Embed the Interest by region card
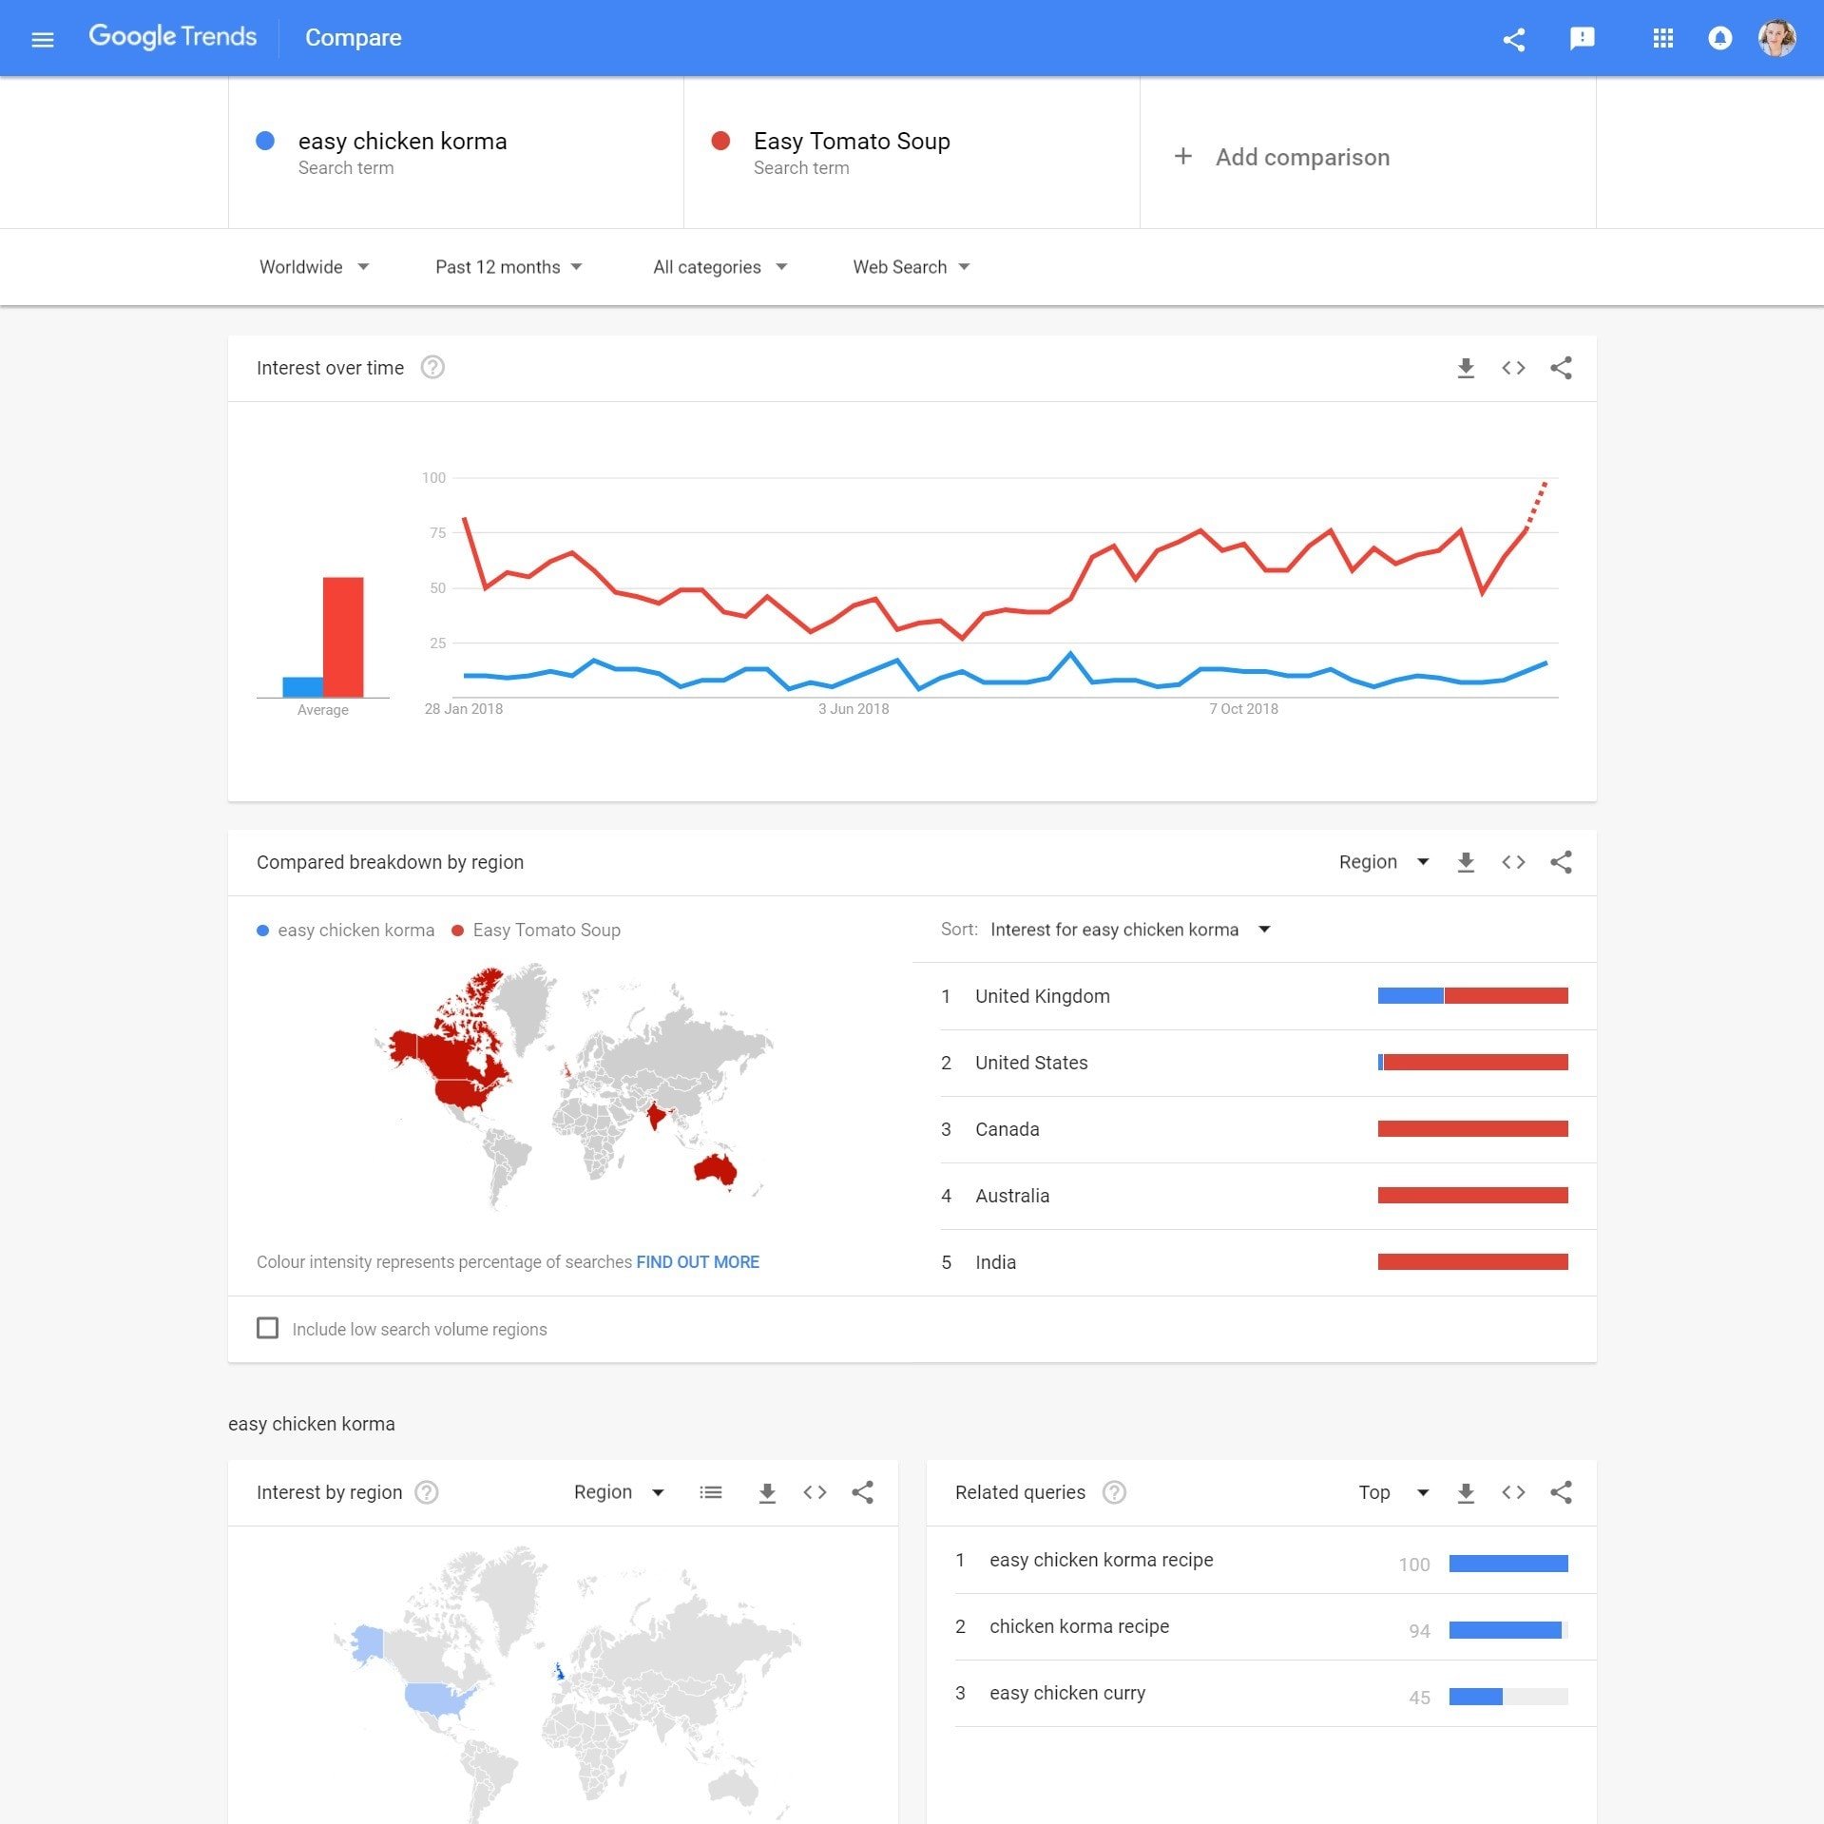Image resolution: width=1824 pixels, height=1824 pixels. 815,1492
